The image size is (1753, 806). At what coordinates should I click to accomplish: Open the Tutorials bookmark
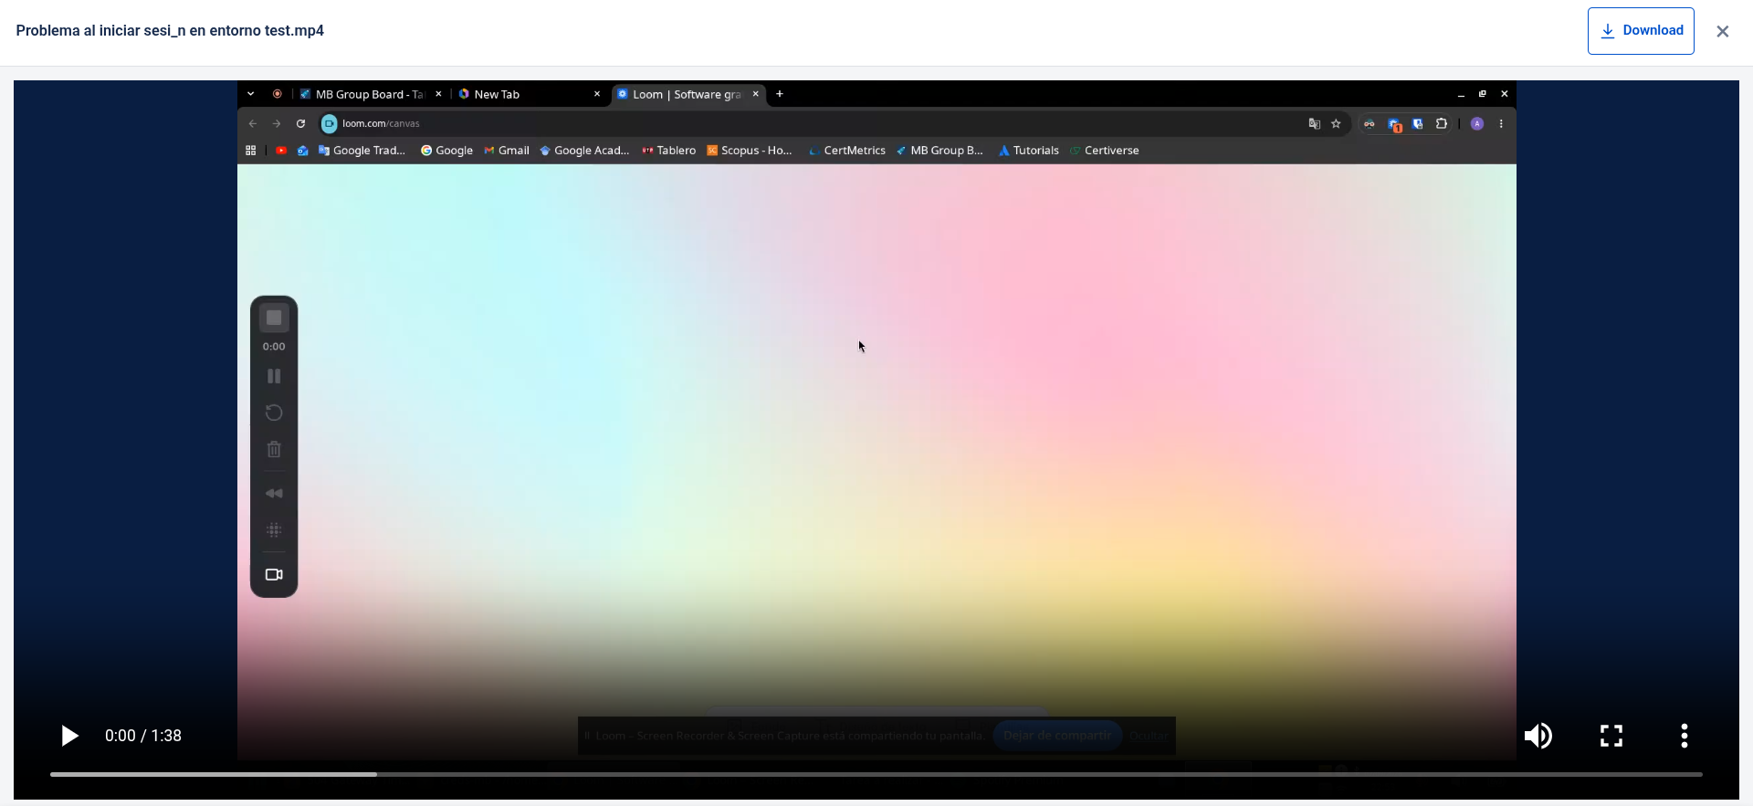pos(1028,151)
